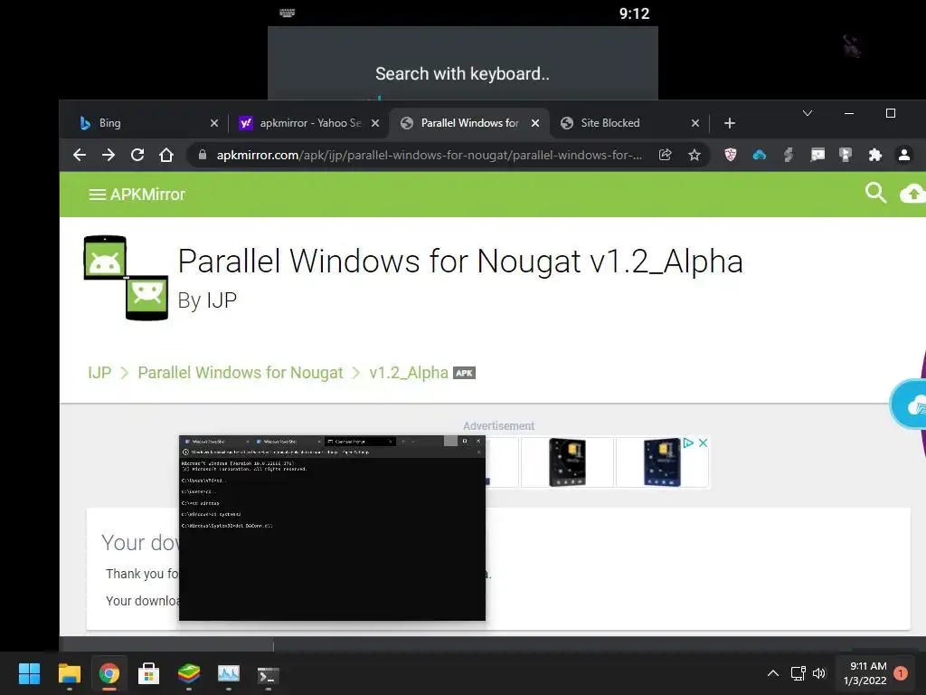This screenshot has width=926, height=695.
Task: Open the v1.2_Alpha breadcrumb link
Action: (409, 373)
